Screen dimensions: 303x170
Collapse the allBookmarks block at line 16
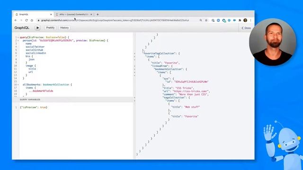pyautogui.click(x=18, y=85)
